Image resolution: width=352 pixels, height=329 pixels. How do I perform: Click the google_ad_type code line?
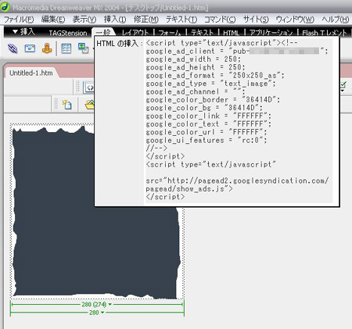pos(210,84)
